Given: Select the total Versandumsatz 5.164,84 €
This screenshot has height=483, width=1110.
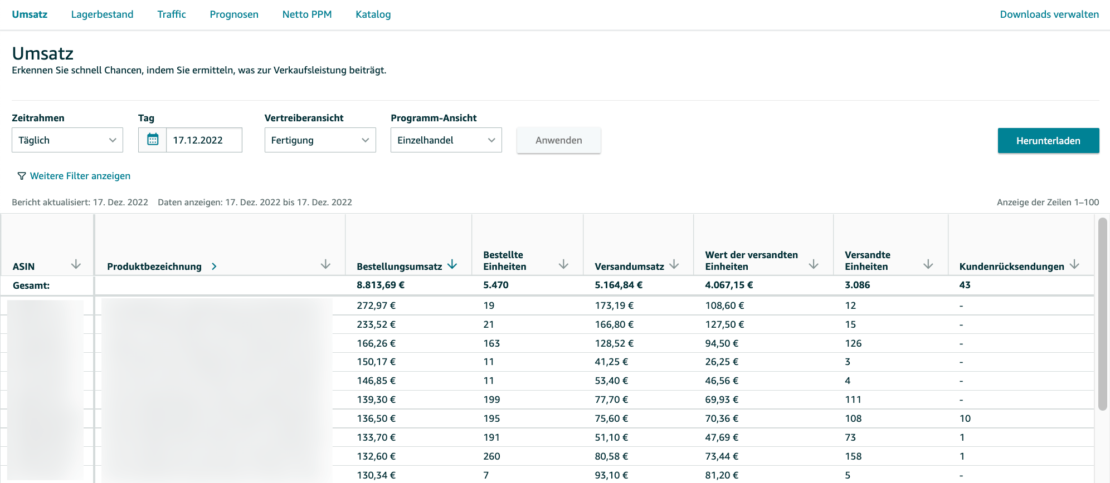Looking at the screenshot, I should coord(619,285).
